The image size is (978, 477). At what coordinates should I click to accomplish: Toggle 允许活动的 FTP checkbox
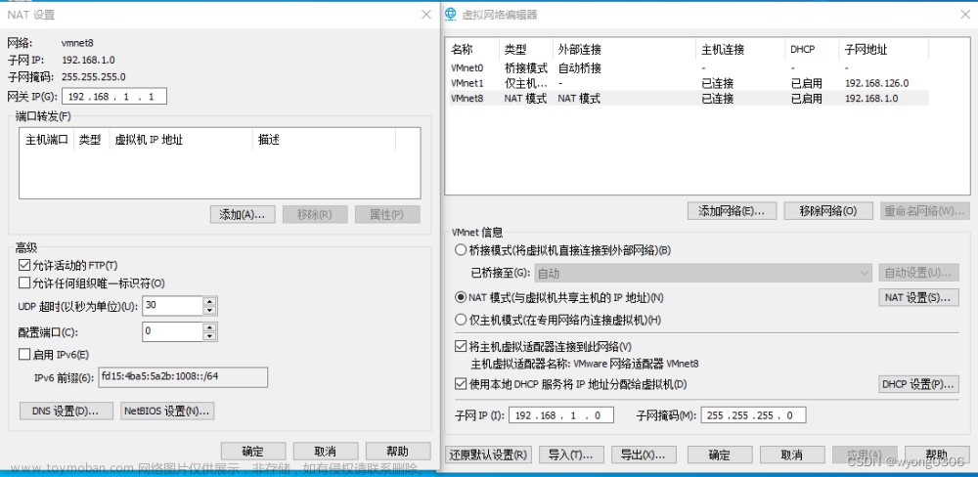click(x=24, y=265)
